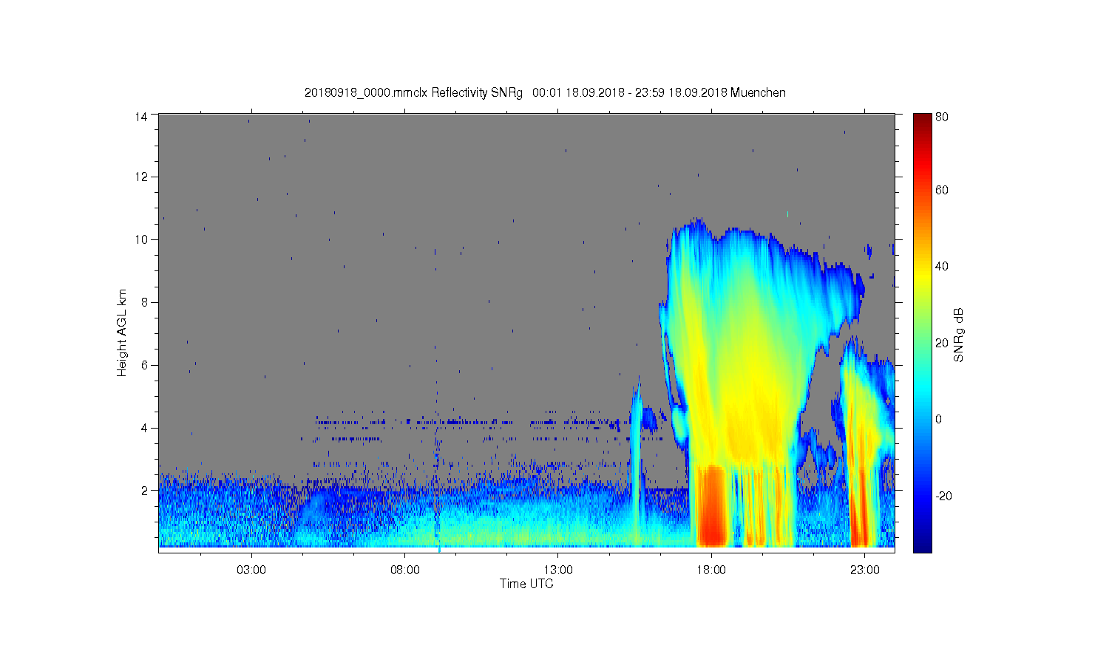Click the height tick label 4
Viewport: 1109px width, 665px height.
coord(145,428)
